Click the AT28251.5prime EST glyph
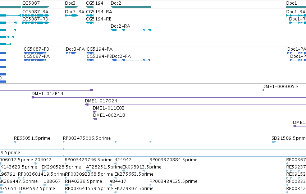The image size is (306, 194). coord(88,171)
